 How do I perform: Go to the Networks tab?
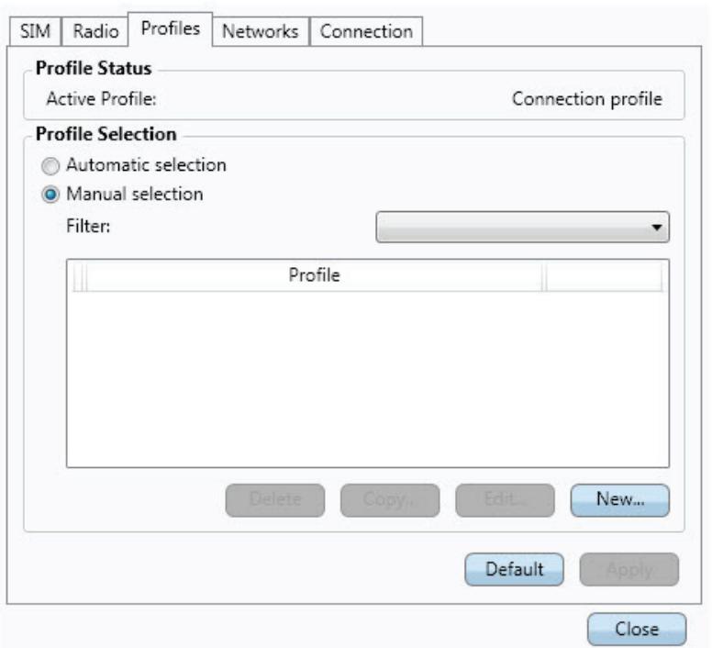coord(261,31)
